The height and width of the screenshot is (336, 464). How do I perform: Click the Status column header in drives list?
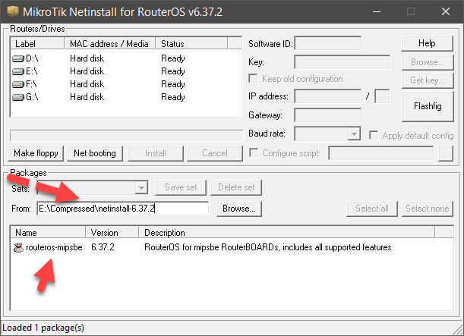191,44
